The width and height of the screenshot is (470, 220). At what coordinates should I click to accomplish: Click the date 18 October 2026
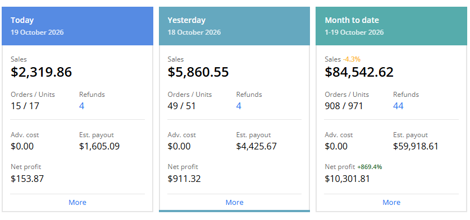194,32
